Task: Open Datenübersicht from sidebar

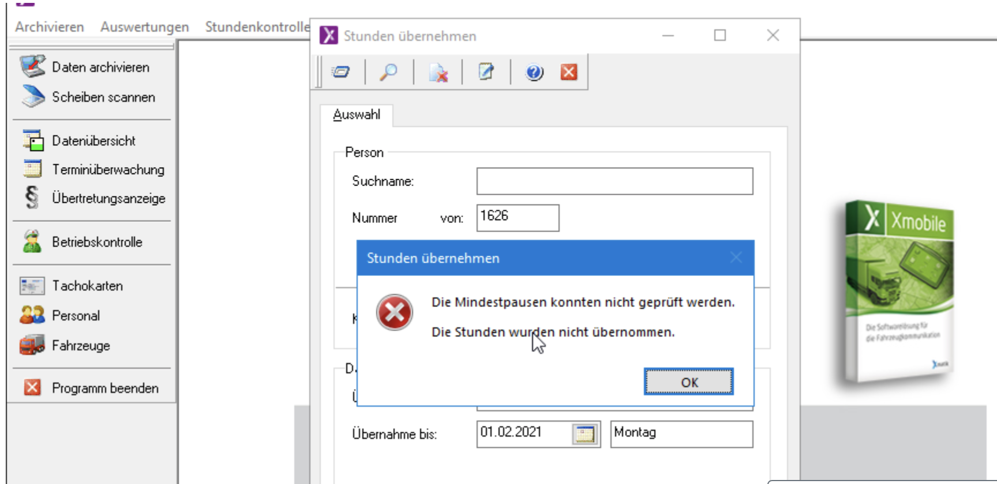Action: pyautogui.click(x=93, y=141)
